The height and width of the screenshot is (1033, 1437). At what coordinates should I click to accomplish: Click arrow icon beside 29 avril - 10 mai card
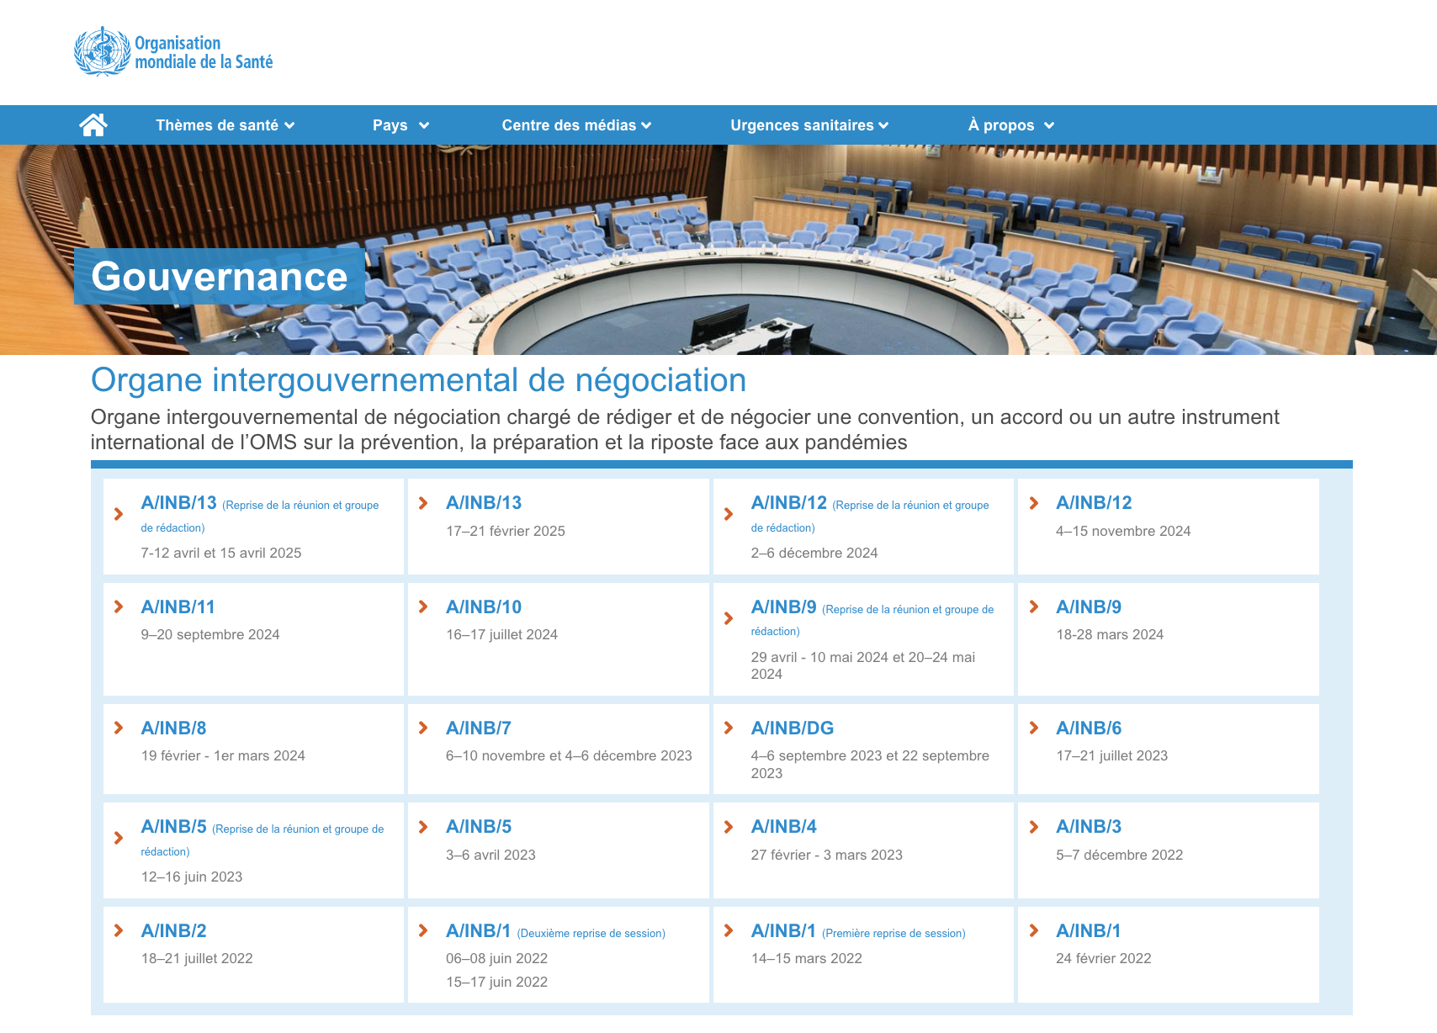coord(729,618)
